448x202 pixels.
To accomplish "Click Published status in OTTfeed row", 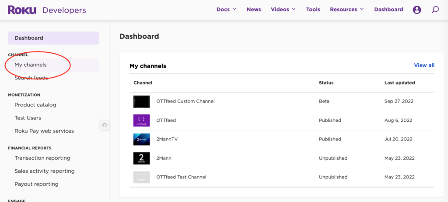I will coord(330,120).
